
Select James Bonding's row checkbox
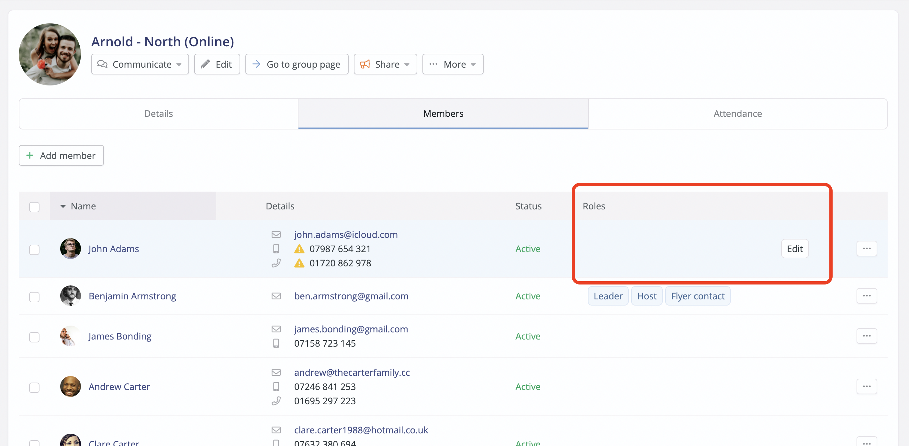(34, 337)
